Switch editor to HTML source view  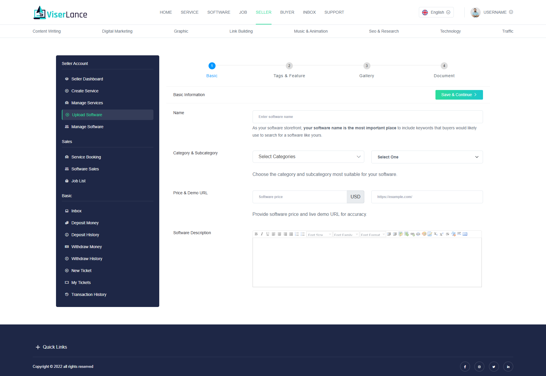tap(465, 234)
